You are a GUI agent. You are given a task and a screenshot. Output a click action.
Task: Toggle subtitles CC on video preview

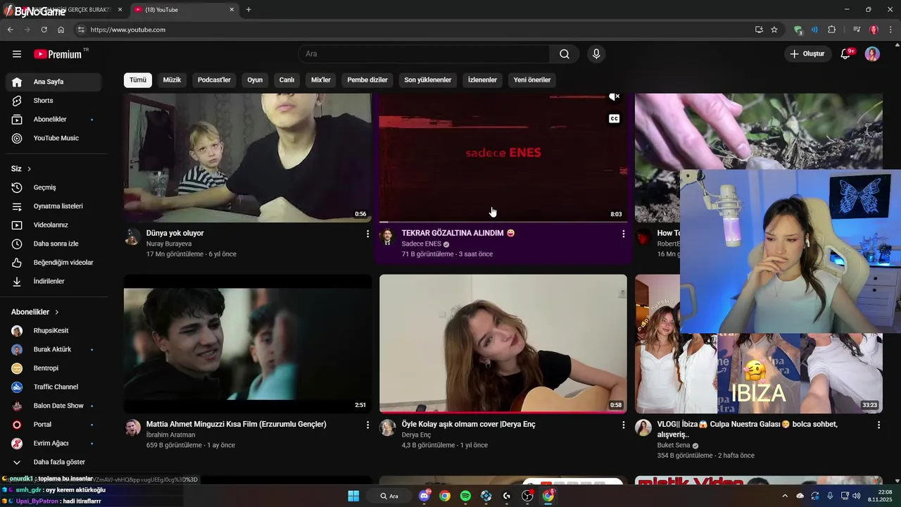614,118
